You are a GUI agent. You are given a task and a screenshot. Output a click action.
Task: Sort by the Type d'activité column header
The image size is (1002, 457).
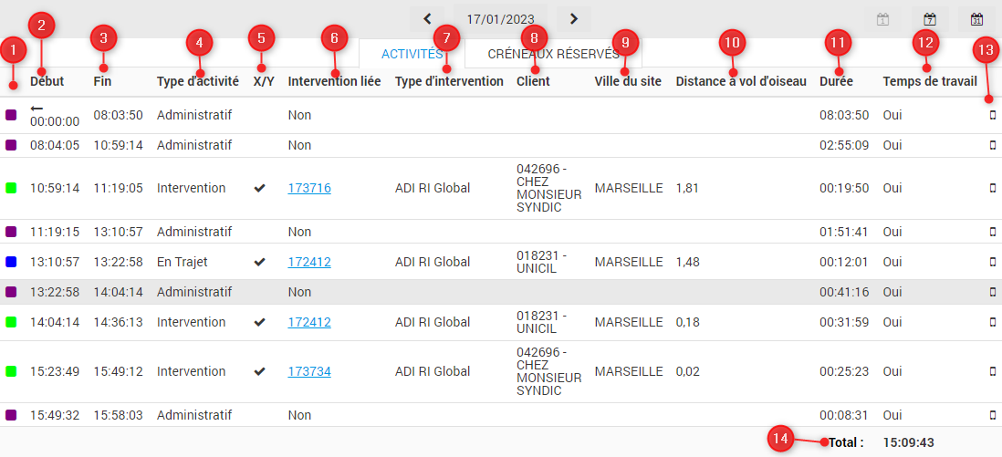pos(197,81)
